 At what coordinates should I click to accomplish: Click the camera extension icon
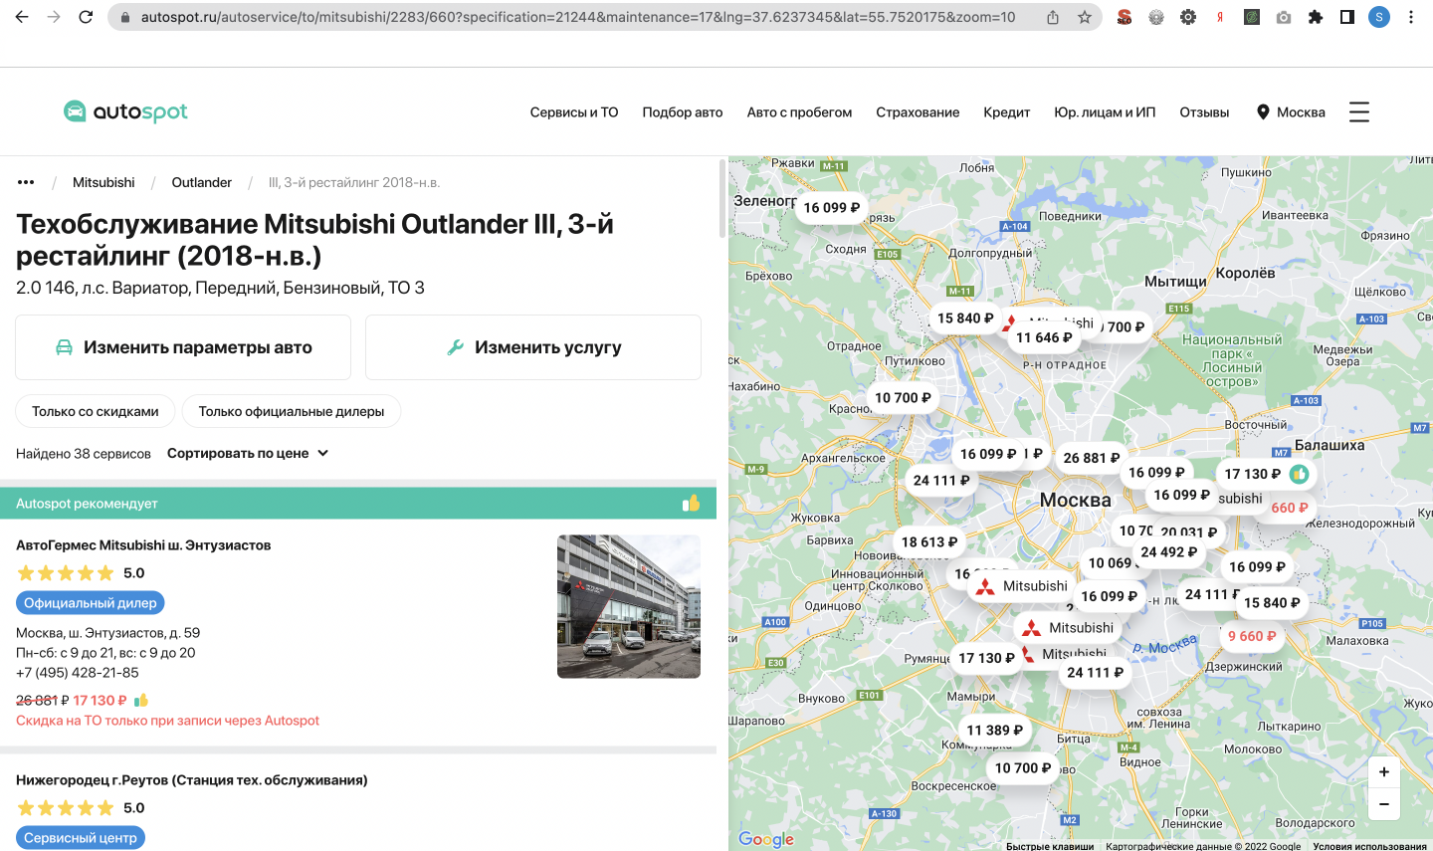[x=1284, y=17]
